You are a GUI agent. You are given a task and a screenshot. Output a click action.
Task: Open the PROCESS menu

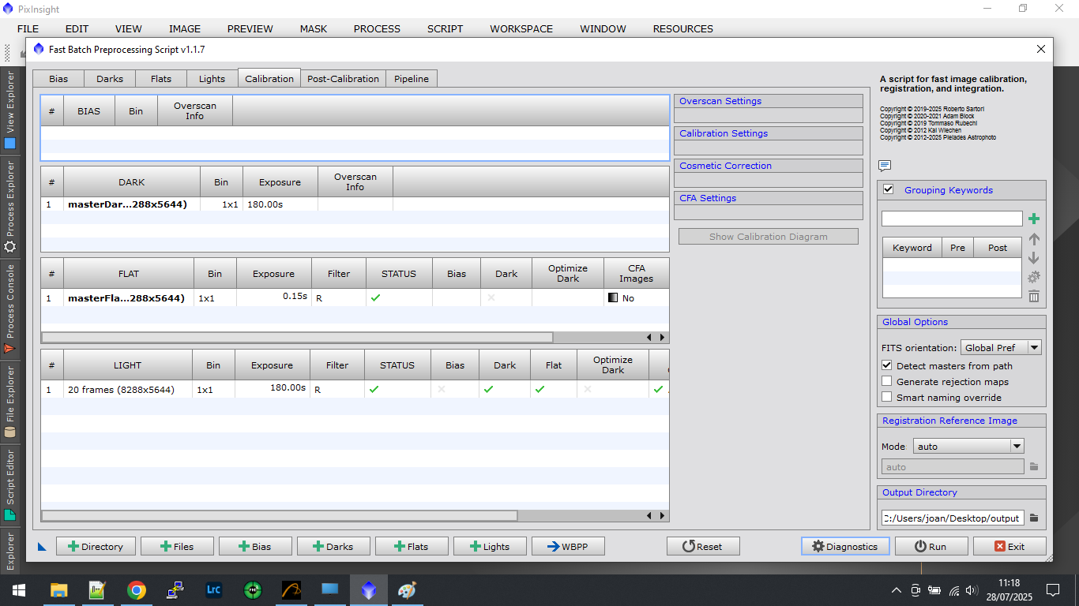(x=377, y=28)
